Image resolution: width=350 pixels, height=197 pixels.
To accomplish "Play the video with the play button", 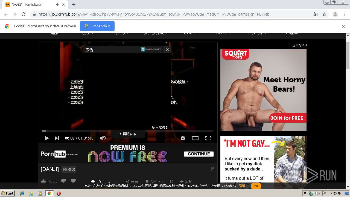I will click(47, 138).
